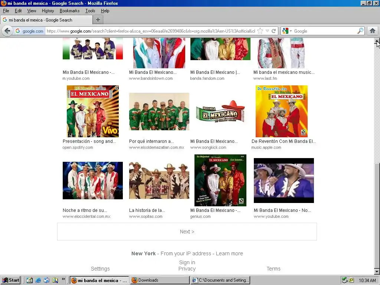The height and width of the screenshot is (285, 380).
Task: Open the 'De Reventón Con Mi Banda' album thumbnail
Action: click(282, 111)
